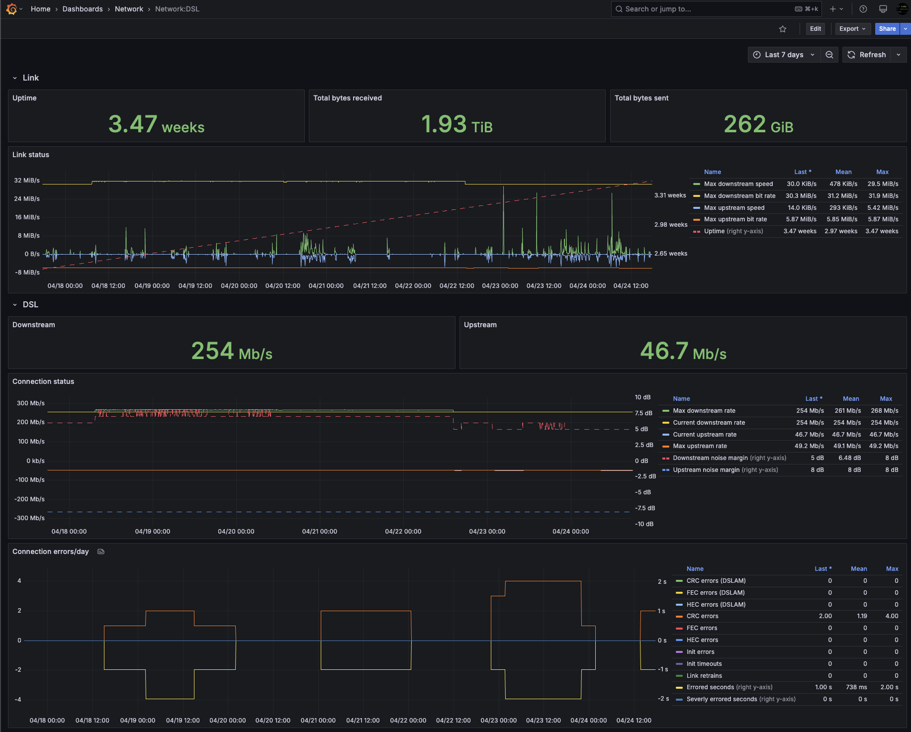The image size is (911, 732).
Task: Toggle the Max upstream rate series
Action: click(x=700, y=446)
